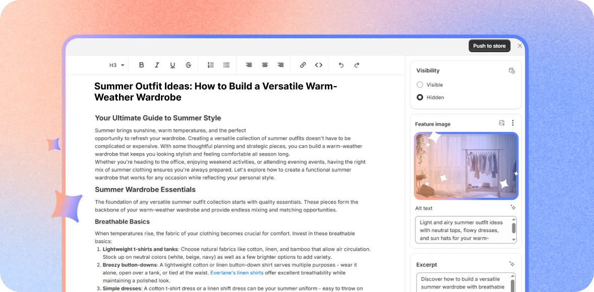Open the H3 heading style dropdown

[117, 65]
